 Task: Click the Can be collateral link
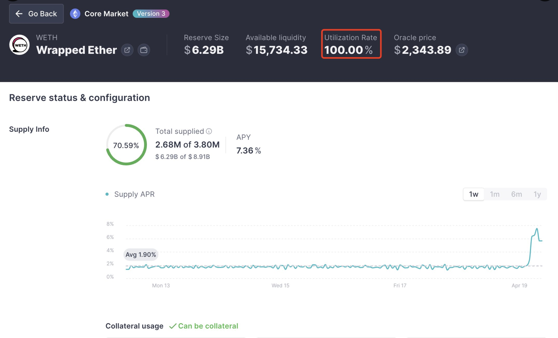tap(209, 326)
